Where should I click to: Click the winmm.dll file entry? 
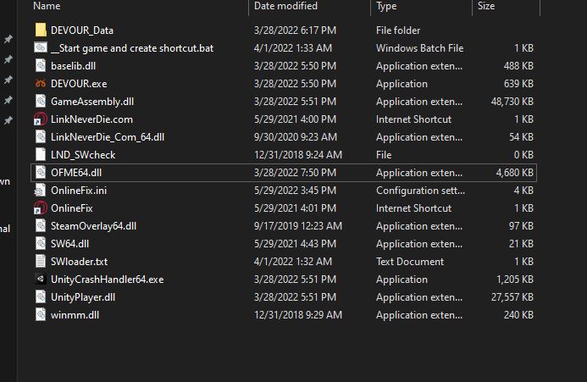pos(75,315)
